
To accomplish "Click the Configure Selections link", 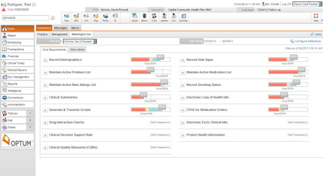I will pos(308,41).
